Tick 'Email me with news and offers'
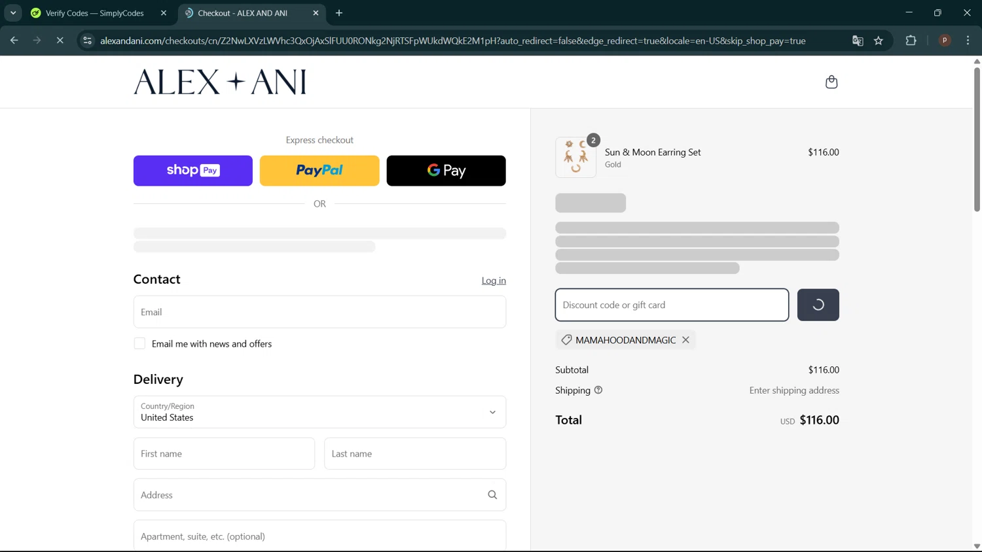This screenshot has height=552, width=982. point(139,344)
